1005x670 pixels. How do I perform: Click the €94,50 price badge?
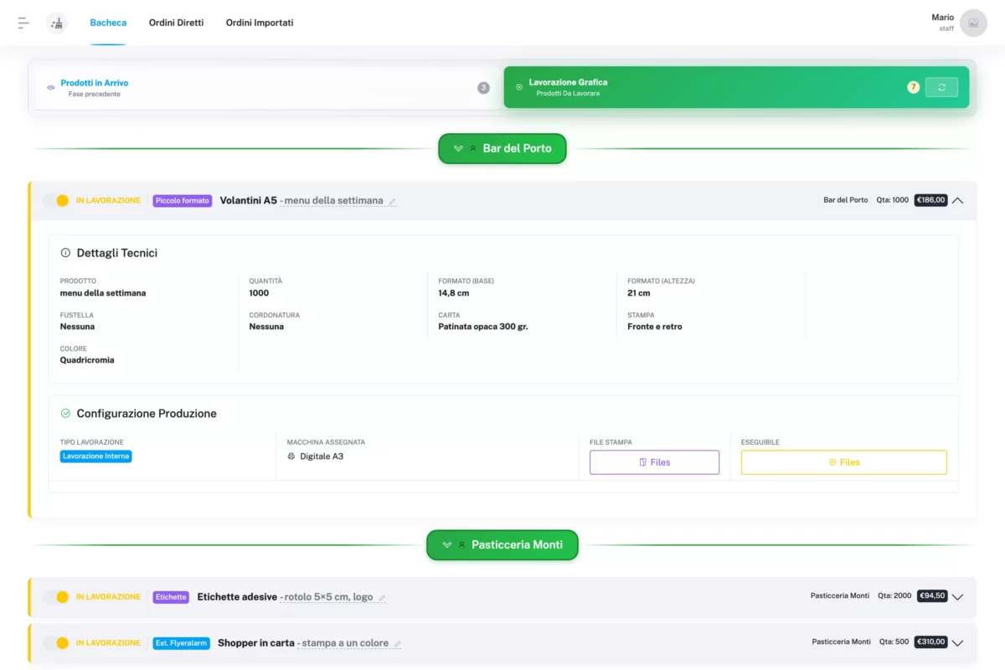pos(933,596)
